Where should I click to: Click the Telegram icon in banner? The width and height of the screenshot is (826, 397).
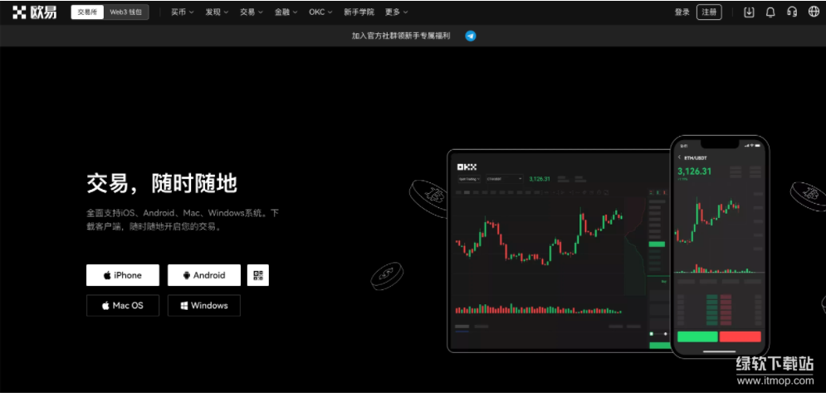(471, 36)
